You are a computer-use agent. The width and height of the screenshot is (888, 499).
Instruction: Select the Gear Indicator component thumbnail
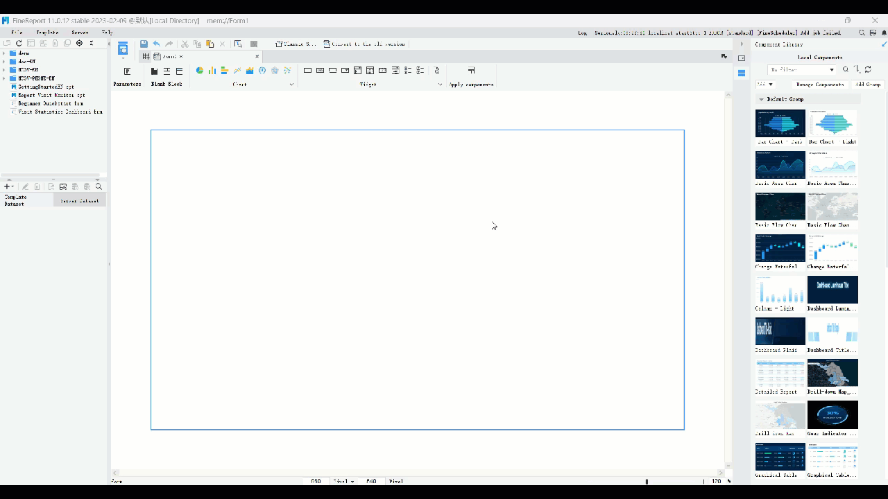[832, 415]
